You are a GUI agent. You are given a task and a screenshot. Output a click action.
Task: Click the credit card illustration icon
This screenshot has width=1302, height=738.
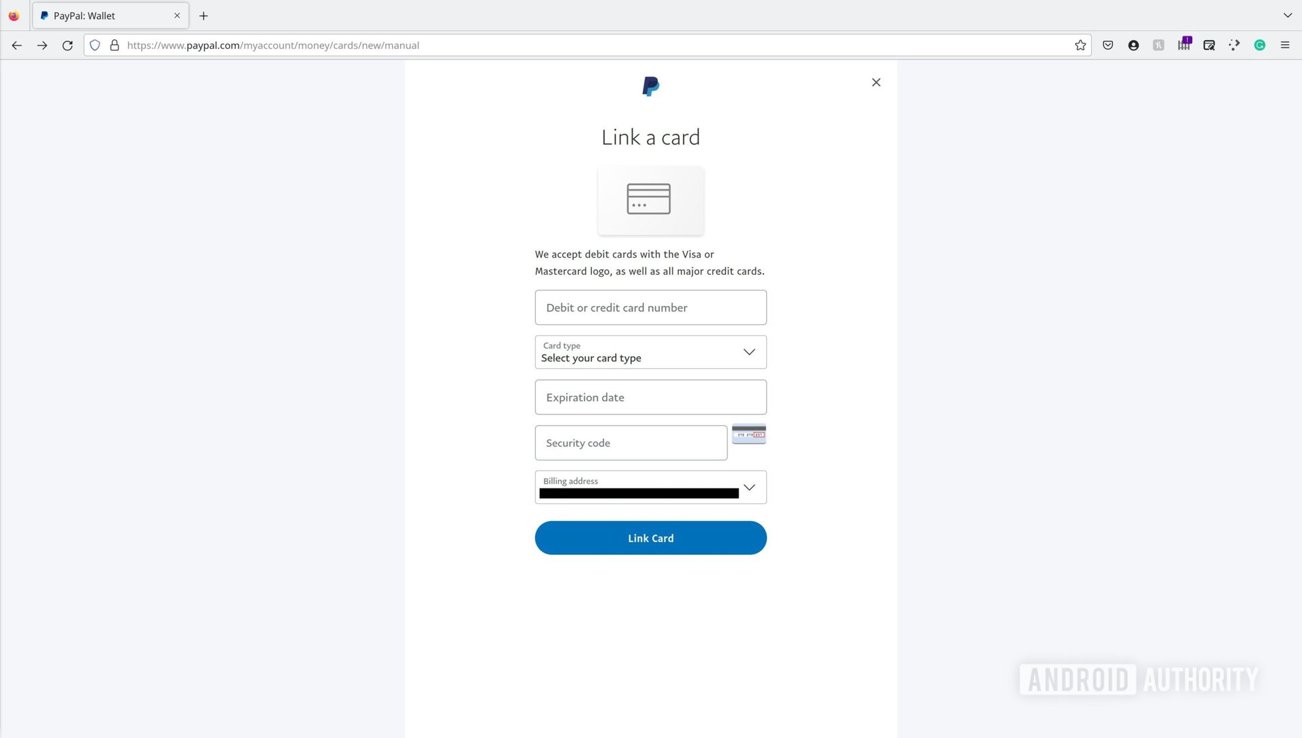(649, 197)
